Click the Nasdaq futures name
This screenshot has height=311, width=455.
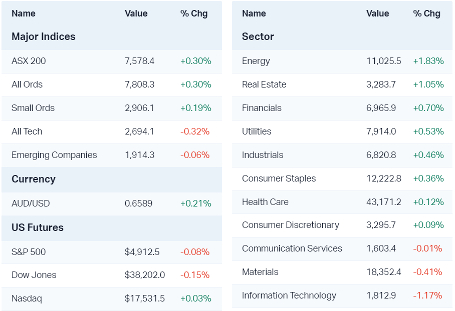27,298
